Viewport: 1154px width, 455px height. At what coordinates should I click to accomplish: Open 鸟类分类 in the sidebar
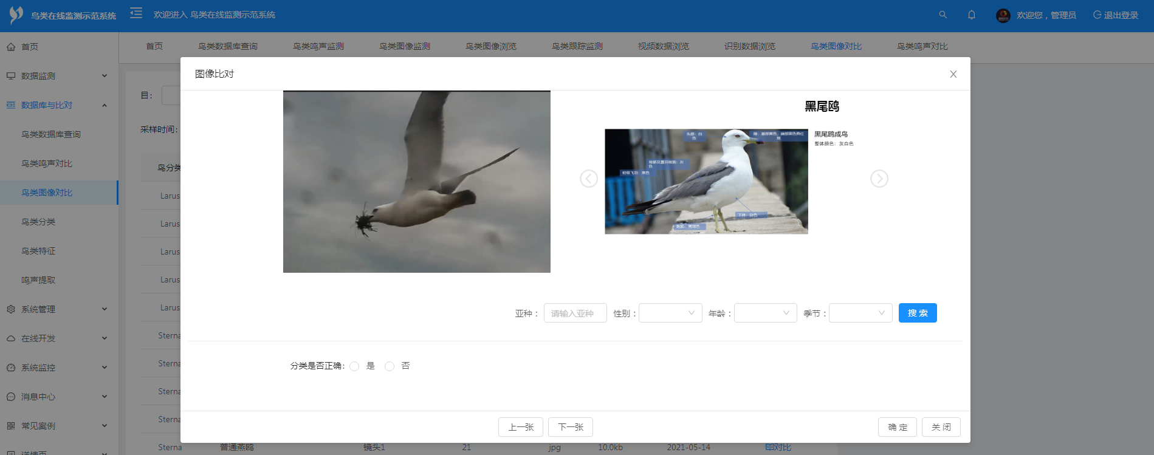(x=38, y=222)
